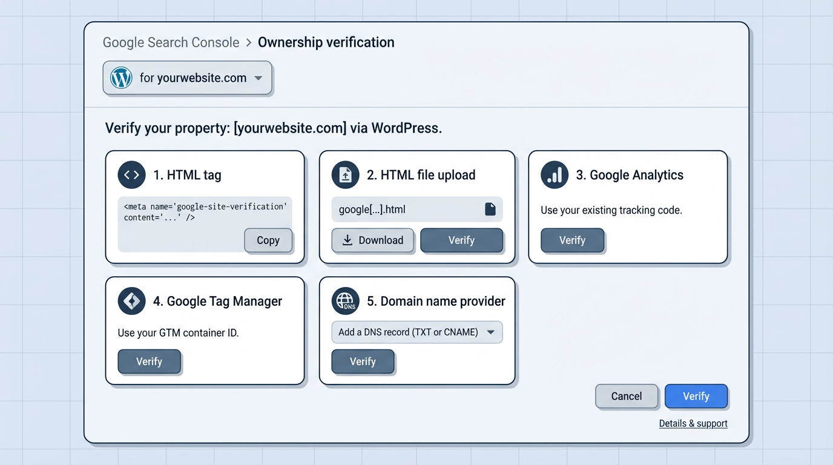Open the 'Details & support' link
The height and width of the screenshot is (465, 833).
click(693, 423)
